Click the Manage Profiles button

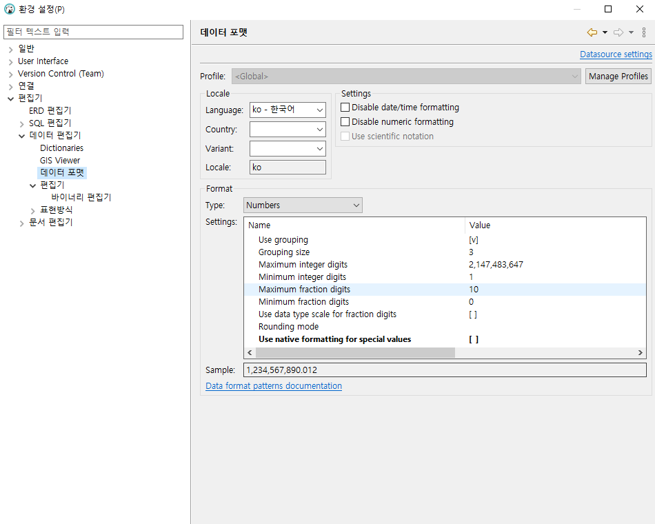pyautogui.click(x=618, y=76)
